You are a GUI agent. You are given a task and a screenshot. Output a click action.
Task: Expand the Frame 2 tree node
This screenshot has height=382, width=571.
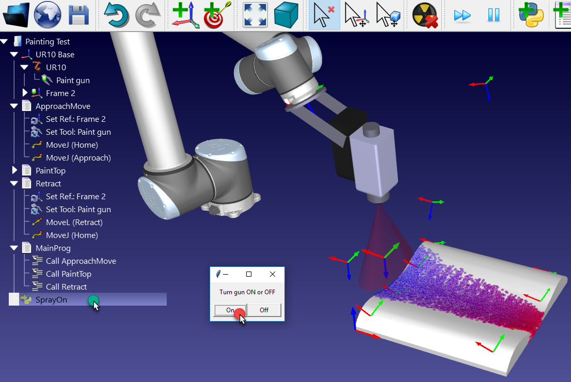click(25, 93)
